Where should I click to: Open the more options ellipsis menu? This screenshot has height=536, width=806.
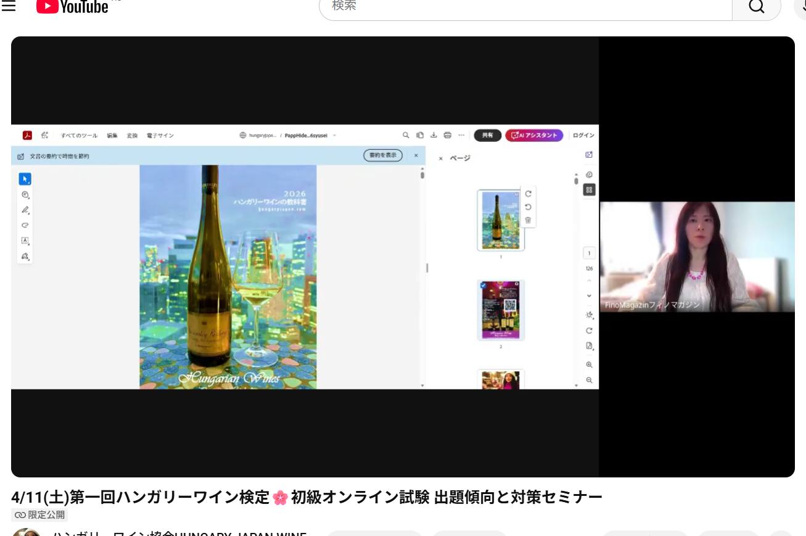point(461,135)
